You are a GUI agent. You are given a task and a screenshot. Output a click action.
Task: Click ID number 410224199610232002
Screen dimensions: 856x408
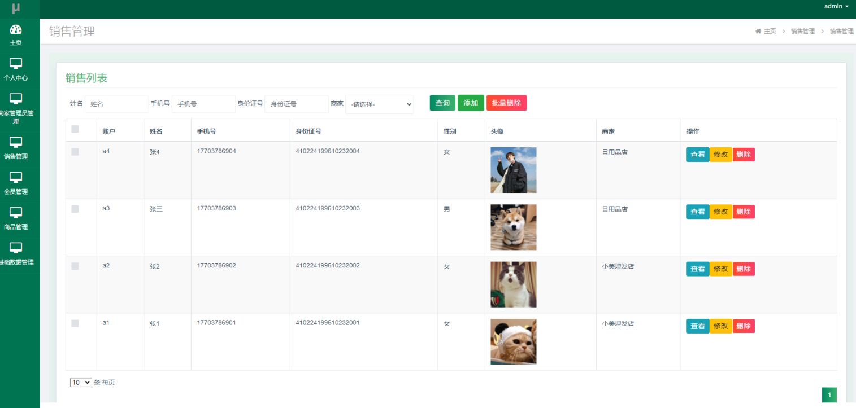coord(328,265)
